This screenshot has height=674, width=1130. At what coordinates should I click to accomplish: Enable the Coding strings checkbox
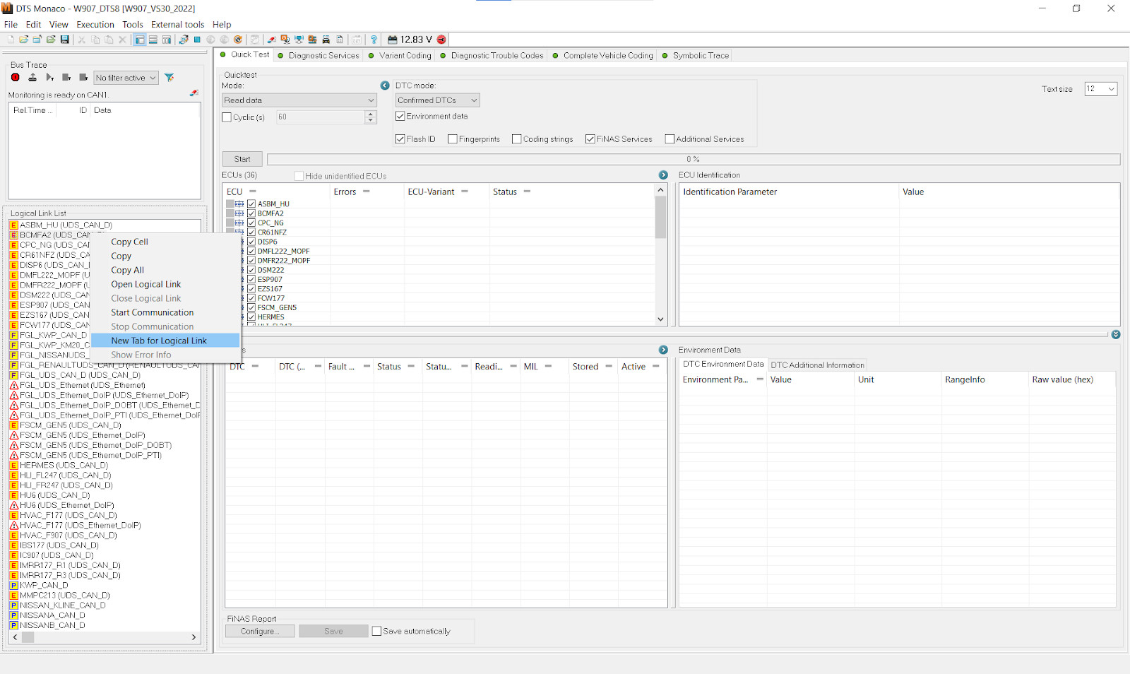coord(517,139)
